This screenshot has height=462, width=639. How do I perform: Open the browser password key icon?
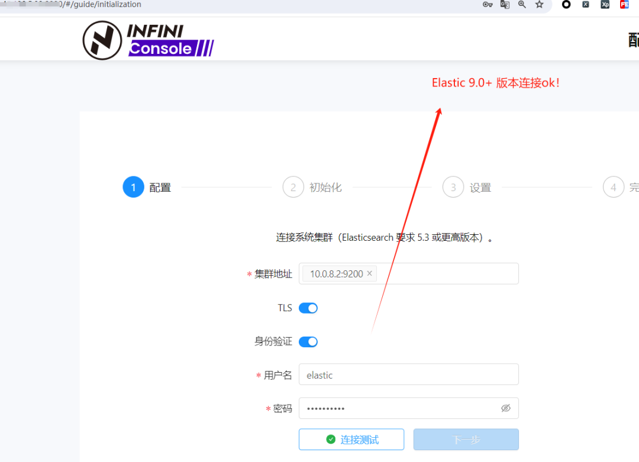488,5
